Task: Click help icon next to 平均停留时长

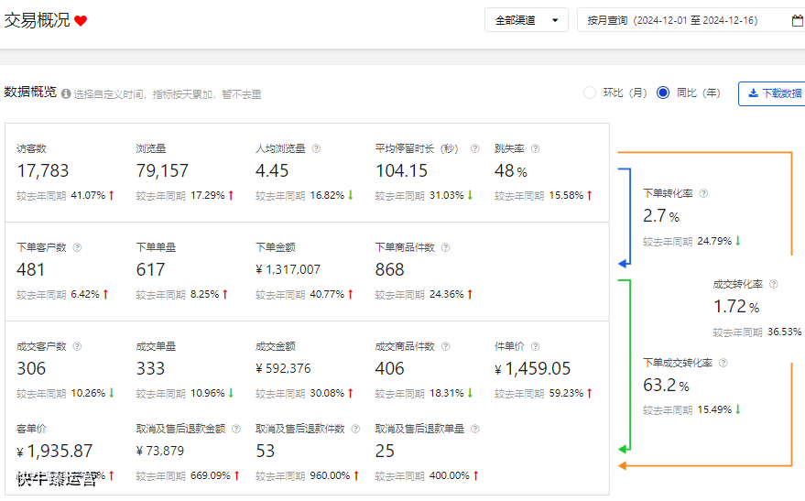Action: [x=475, y=148]
